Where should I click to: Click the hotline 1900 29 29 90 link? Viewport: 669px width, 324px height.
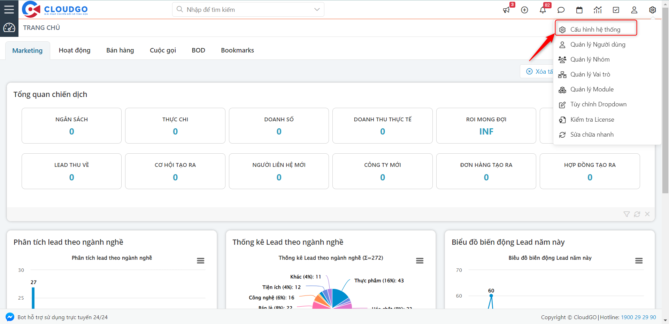click(x=638, y=317)
